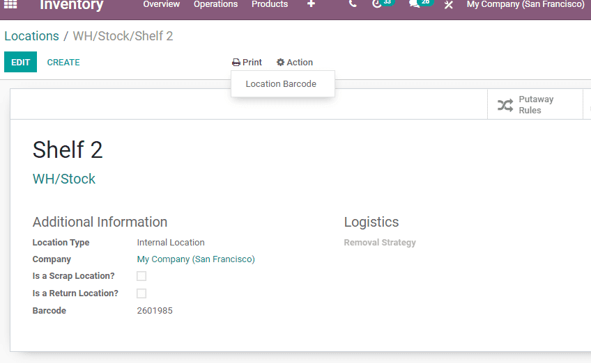Open the Products menu

pos(270,4)
